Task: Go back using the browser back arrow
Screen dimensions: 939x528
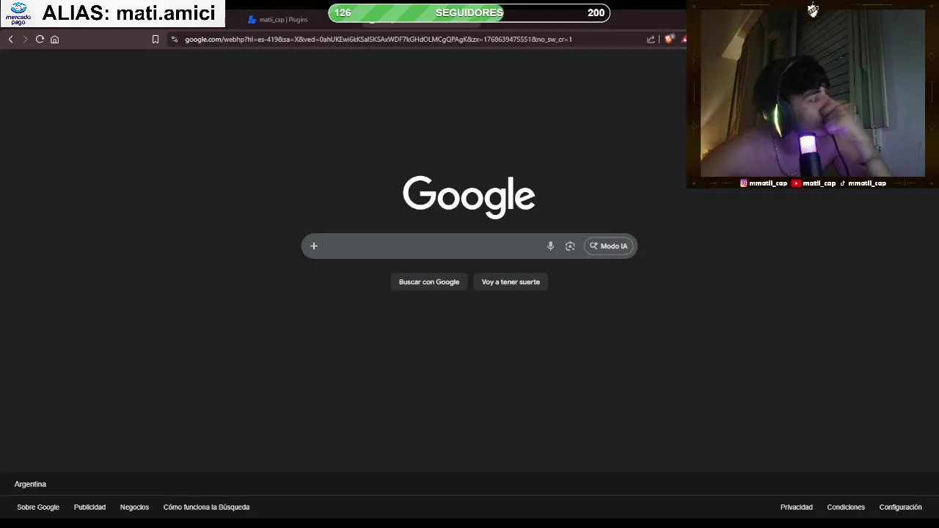Action: coord(11,39)
